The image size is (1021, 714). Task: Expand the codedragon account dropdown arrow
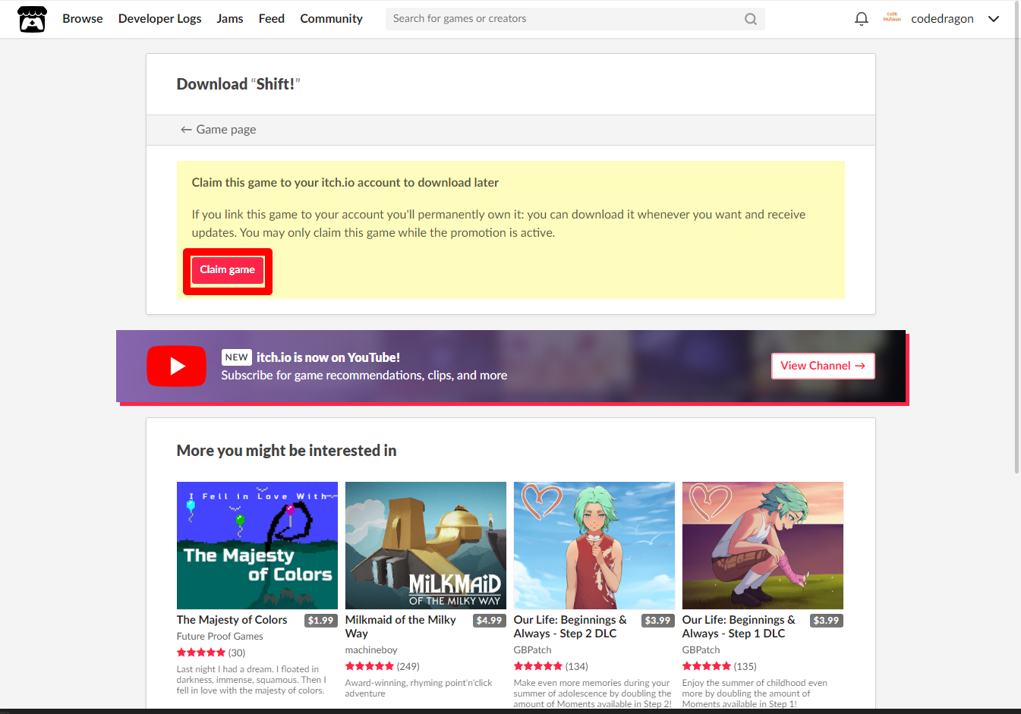tap(993, 19)
